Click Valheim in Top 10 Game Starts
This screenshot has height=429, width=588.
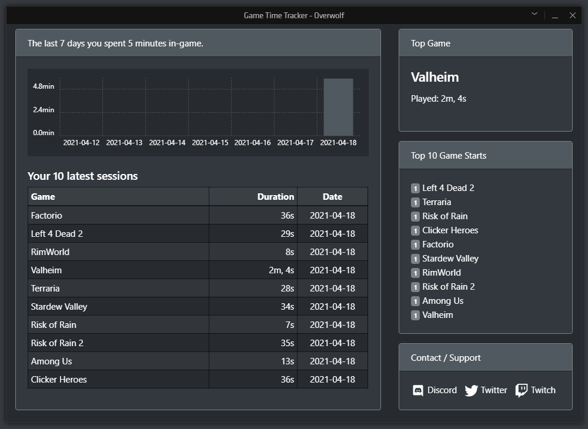pyautogui.click(x=437, y=315)
